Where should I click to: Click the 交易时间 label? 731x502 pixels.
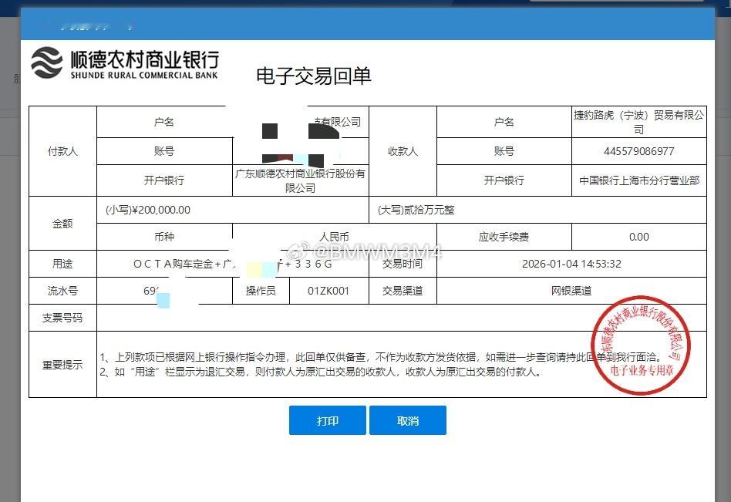pos(403,264)
